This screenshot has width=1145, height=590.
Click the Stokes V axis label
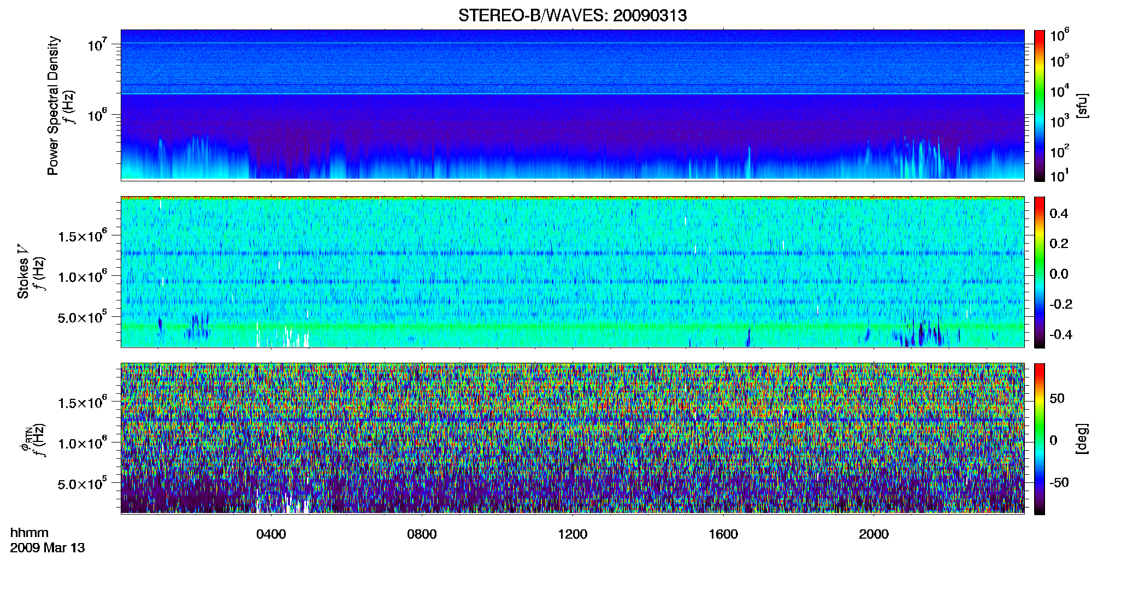(23, 271)
